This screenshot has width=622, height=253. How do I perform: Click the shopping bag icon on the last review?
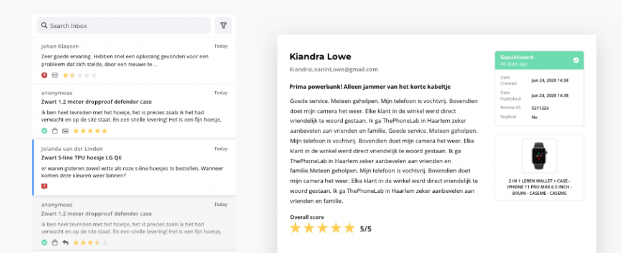click(55, 242)
